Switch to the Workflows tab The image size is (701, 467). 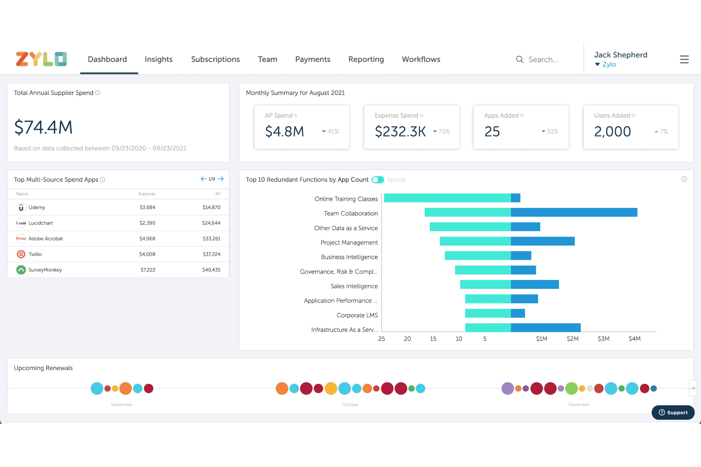[x=421, y=59]
